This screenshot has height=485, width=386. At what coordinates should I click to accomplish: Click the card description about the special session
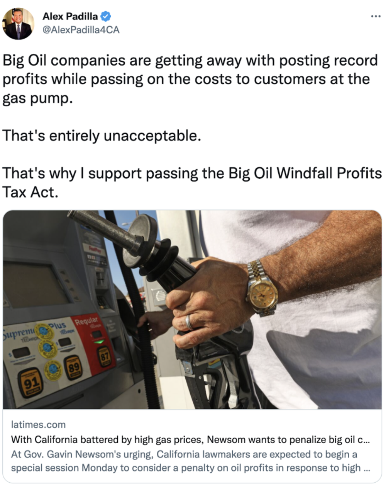coord(190,461)
